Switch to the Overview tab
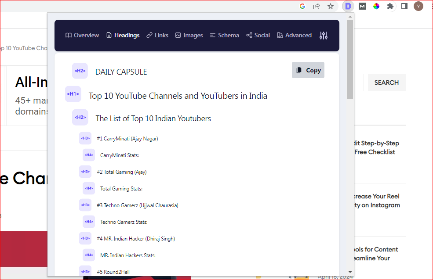The height and width of the screenshot is (280, 433). [82, 36]
